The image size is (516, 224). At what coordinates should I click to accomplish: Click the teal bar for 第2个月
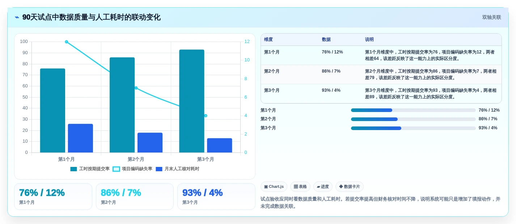[122, 105]
